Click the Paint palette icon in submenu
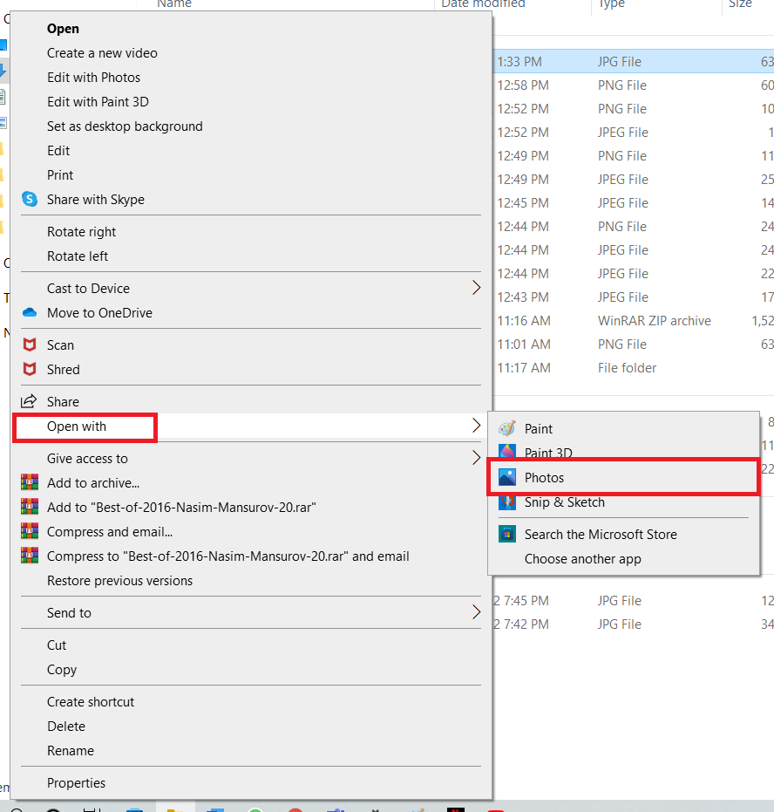This screenshot has width=774, height=812. click(507, 429)
